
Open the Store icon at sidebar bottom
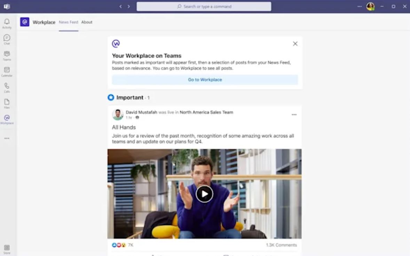coord(7,249)
